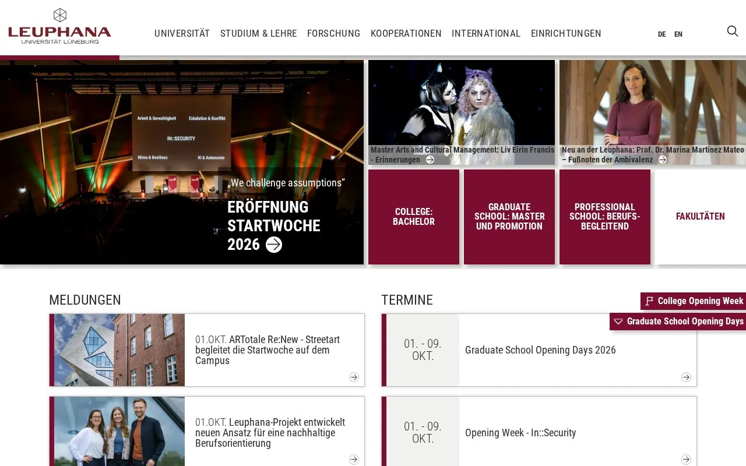Open the Kooperationen menu
Viewport: 746px width, 466px height.
[x=406, y=33]
